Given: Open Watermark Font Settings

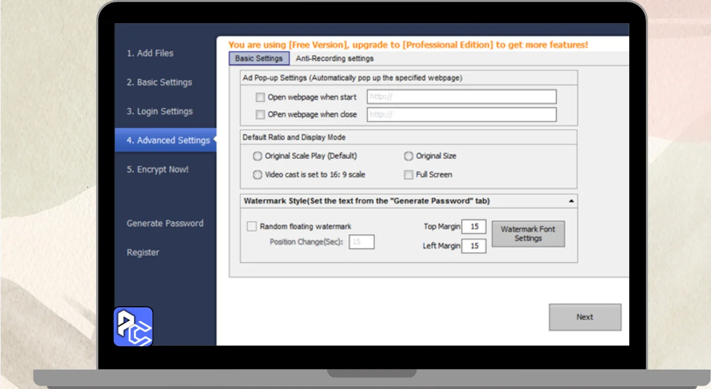Looking at the screenshot, I should (x=528, y=234).
